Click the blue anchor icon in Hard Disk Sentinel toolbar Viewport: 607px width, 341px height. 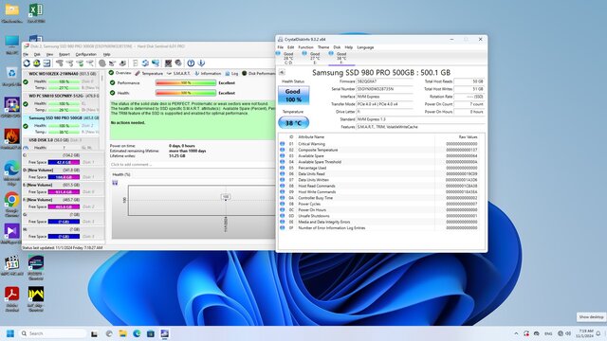pyautogui.click(x=201, y=63)
